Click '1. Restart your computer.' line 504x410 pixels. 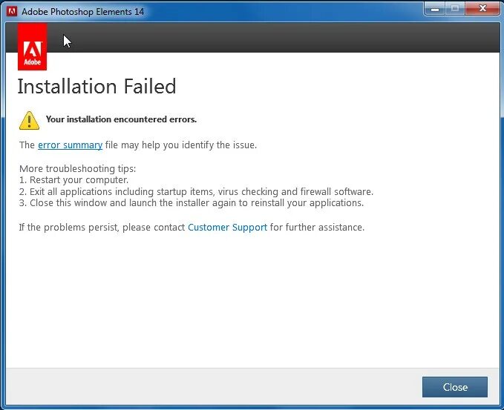[x=73, y=180]
